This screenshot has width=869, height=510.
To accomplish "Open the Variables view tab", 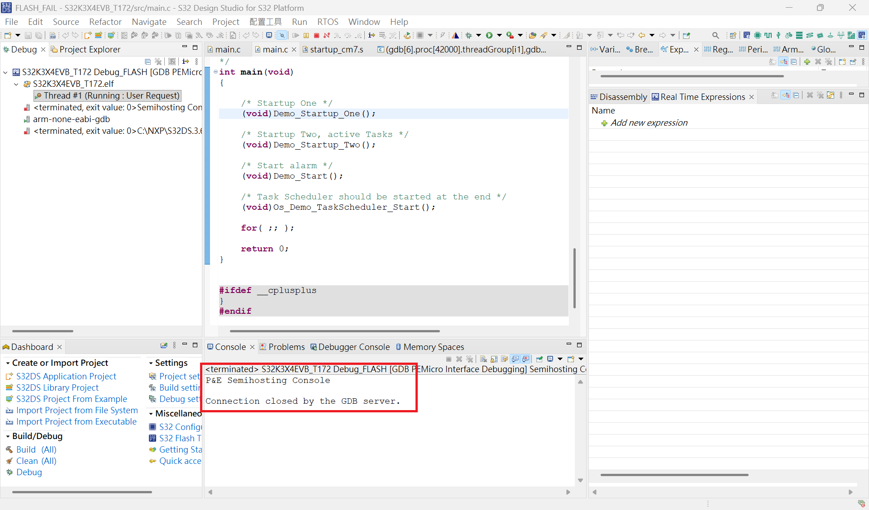I will 606,49.
